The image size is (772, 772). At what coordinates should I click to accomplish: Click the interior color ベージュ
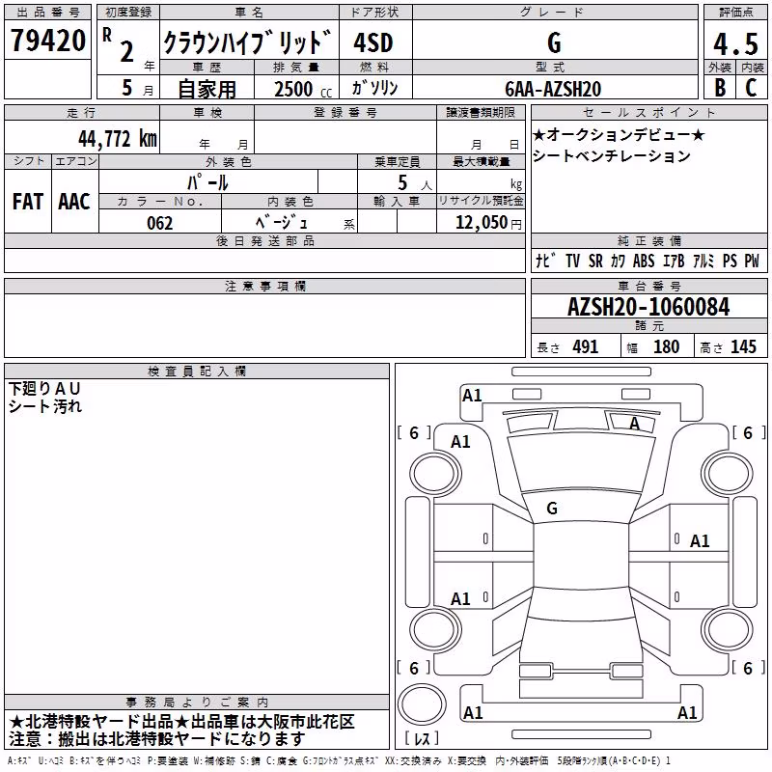tap(282, 223)
